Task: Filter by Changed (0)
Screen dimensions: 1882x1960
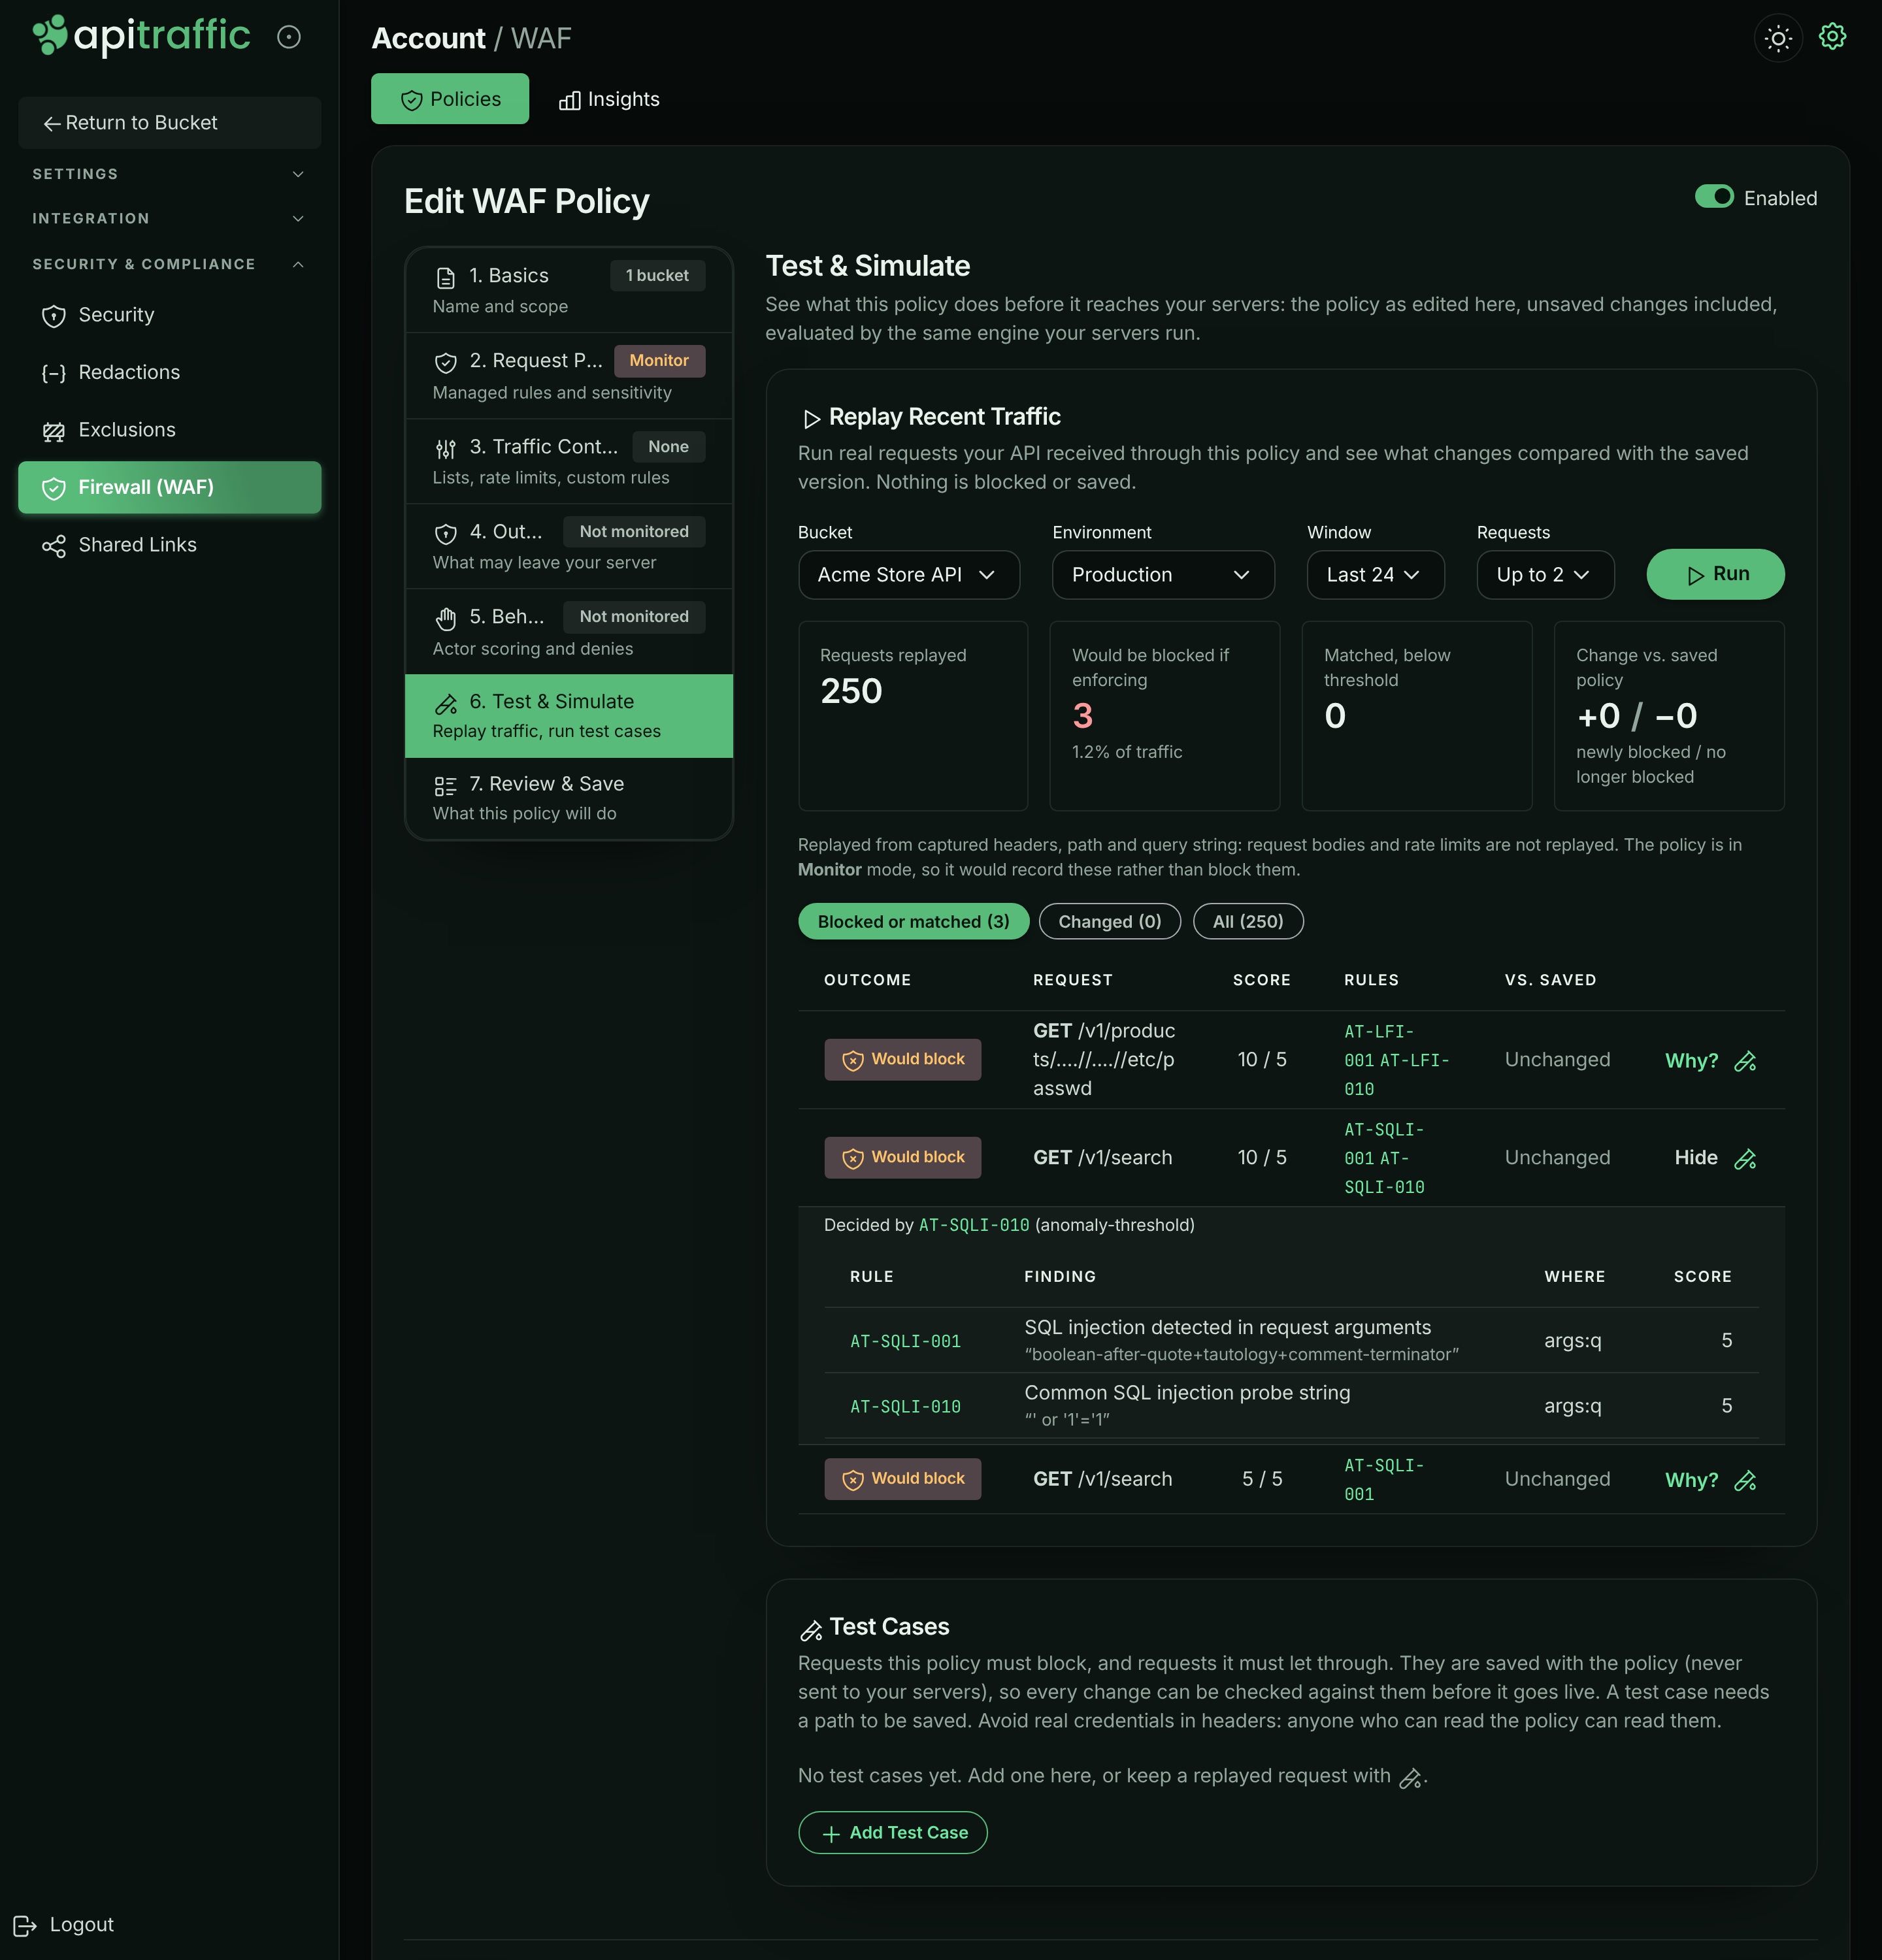Action: (1110, 921)
